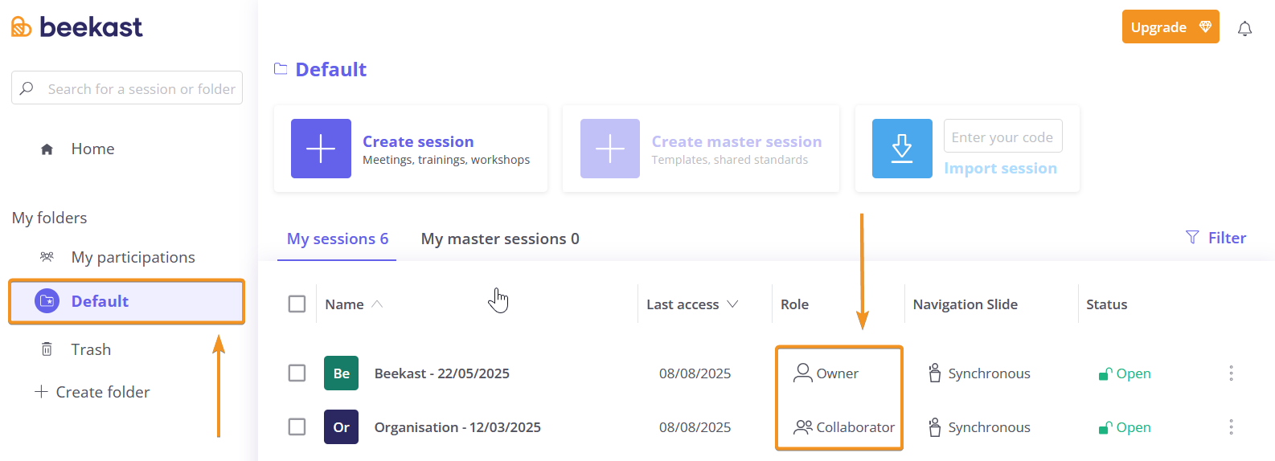Open the Filter option
Screen dimensions: 1275x461
pyautogui.click(x=1216, y=238)
